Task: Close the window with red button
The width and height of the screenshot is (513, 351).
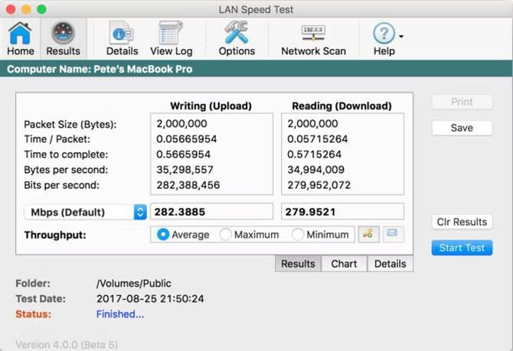Action: pyautogui.click(x=11, y=9)
